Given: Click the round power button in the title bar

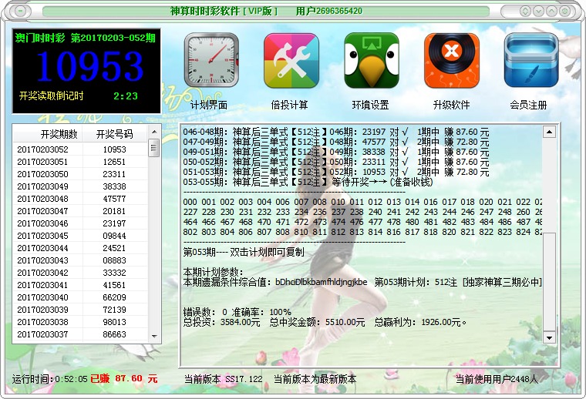Looking at the screenshot, I should coord(564,12).
